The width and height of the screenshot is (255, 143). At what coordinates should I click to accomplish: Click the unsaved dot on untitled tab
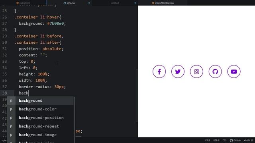tap(135, 3)
